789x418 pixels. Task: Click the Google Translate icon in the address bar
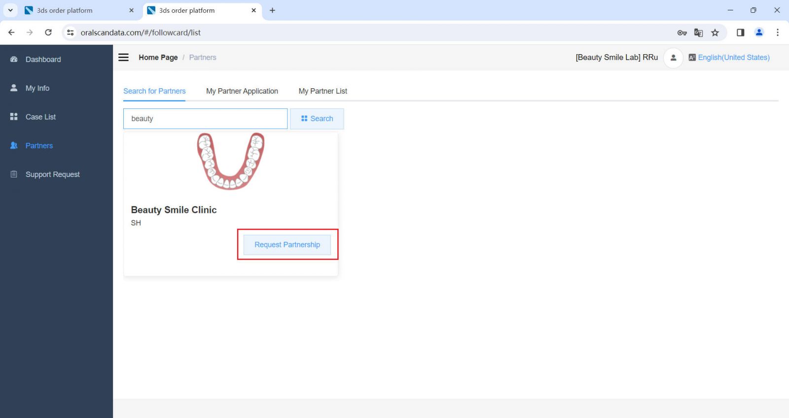(698, 33)
